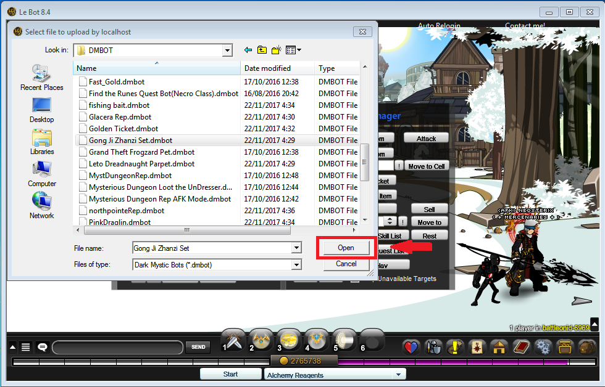Expand the File name dropdown
Screen dimensions: 605x387
pos(296,248)
